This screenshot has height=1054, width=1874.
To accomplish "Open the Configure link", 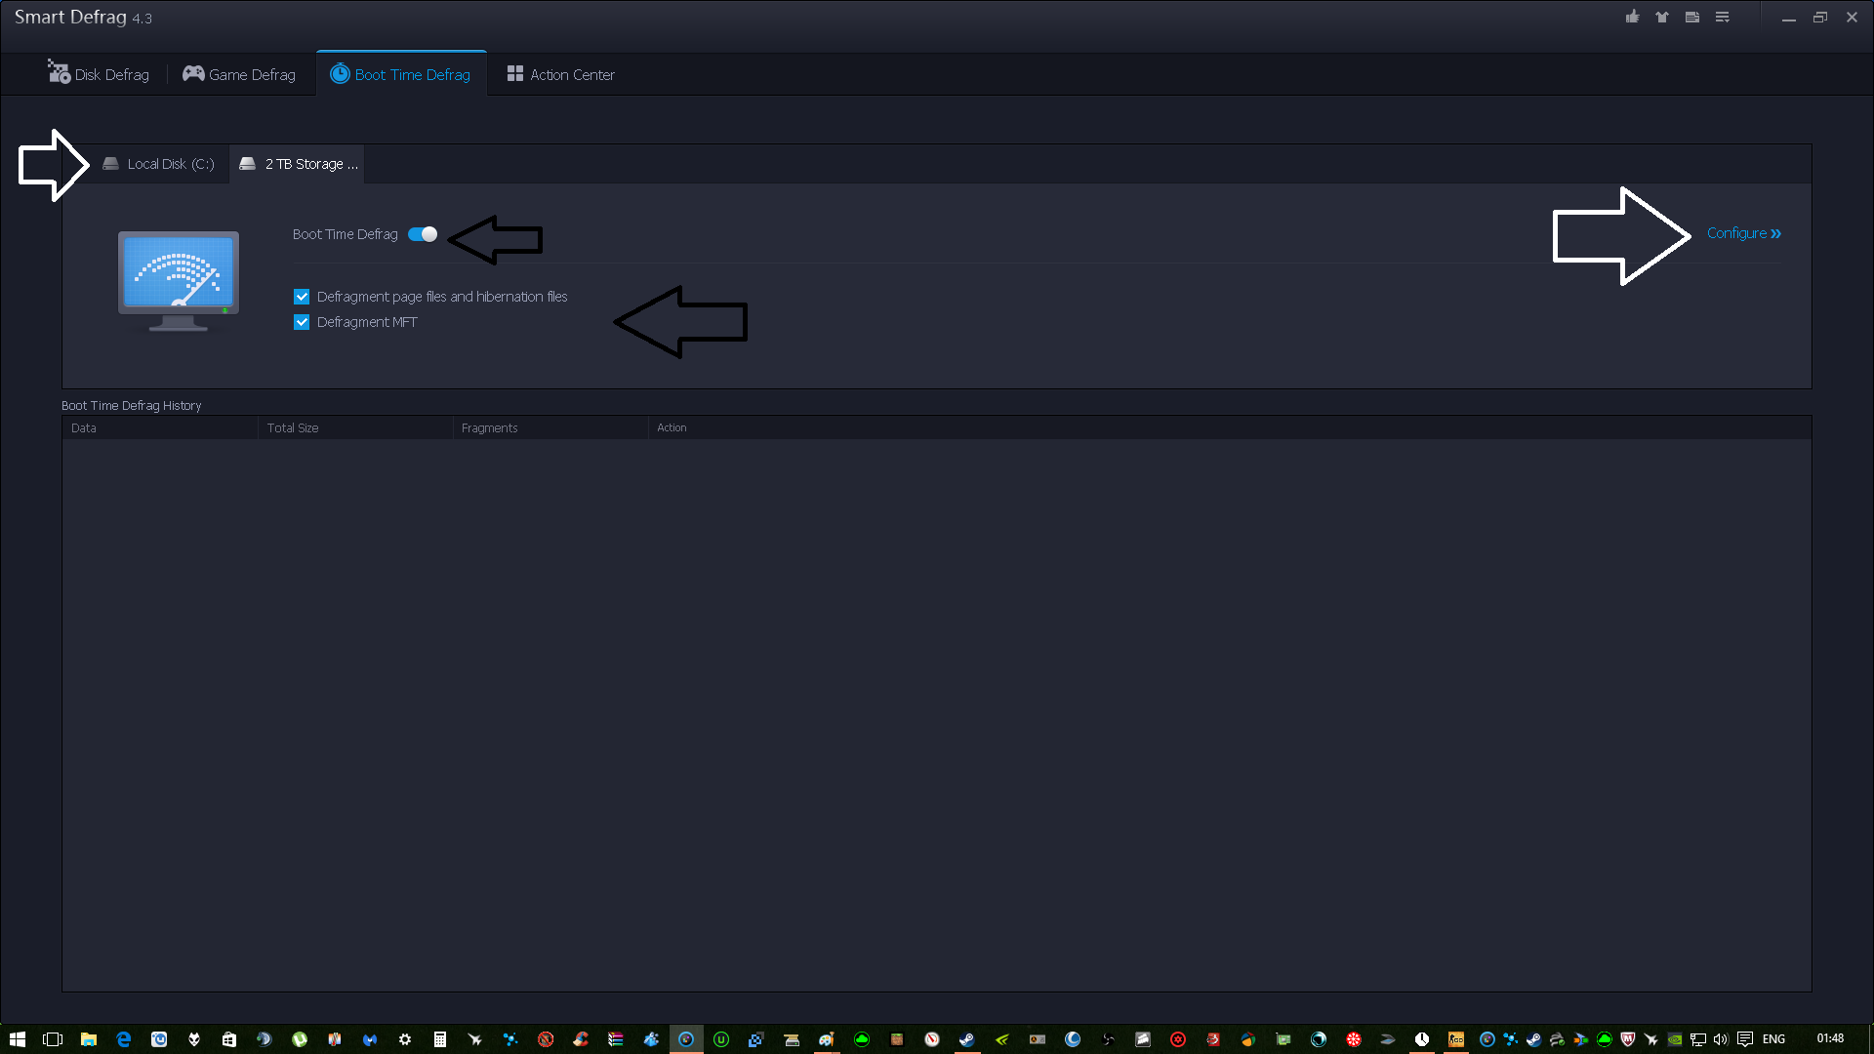I will pyautogui.click(x=1743, y=233).
